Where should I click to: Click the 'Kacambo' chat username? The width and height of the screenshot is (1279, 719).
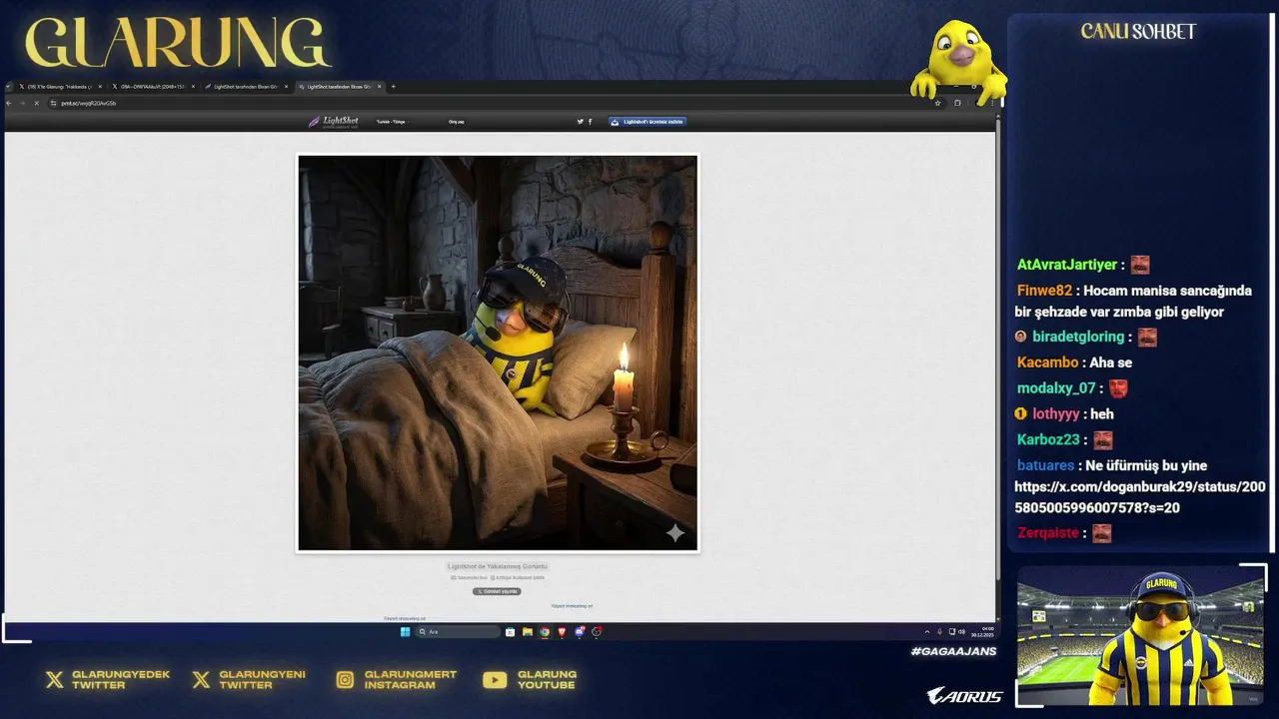[1047, 362]
